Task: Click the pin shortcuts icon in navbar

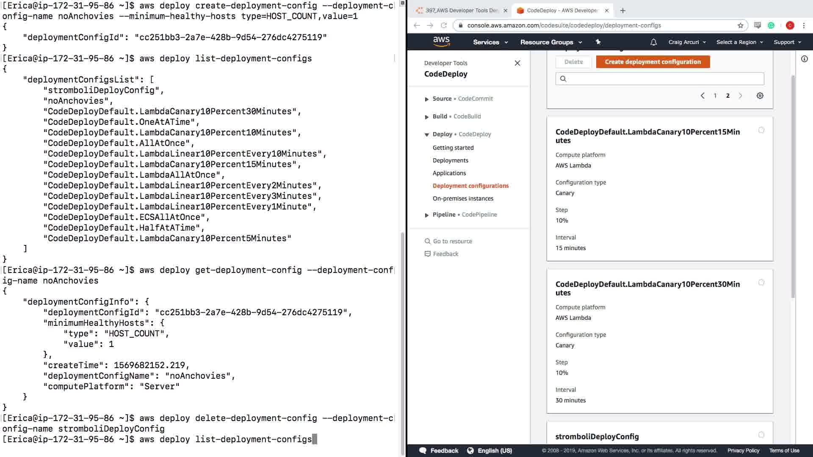Action: 598,42
